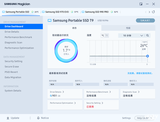Click the temperature graph current data point
The height and width of the screenshot is (122, 160).
point(147,56)
